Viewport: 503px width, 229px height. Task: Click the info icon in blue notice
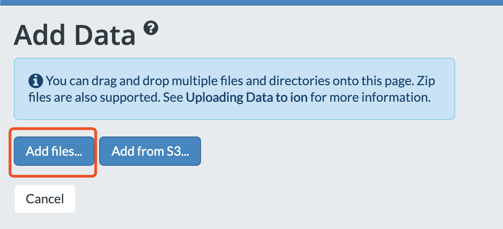[x=36, y=81]
